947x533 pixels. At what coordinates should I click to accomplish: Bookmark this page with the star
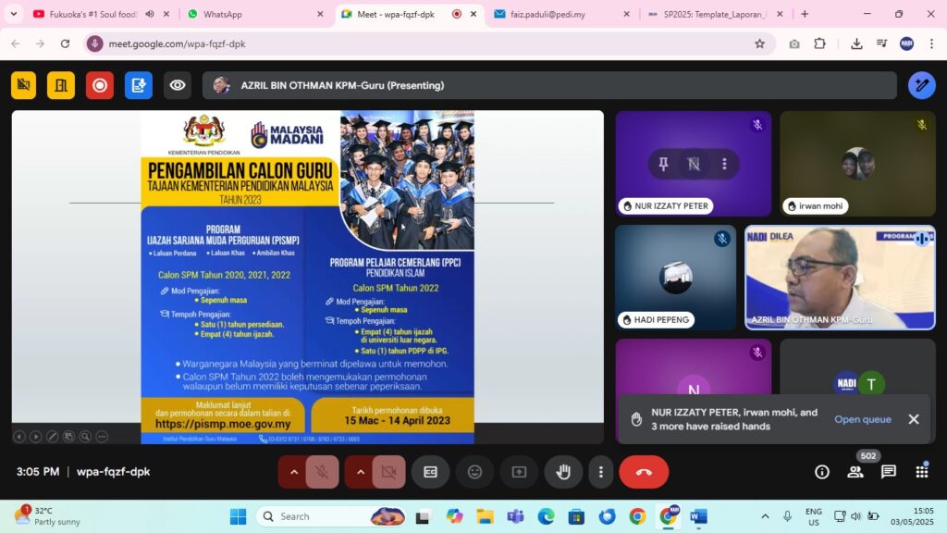(x=760, y=43)
